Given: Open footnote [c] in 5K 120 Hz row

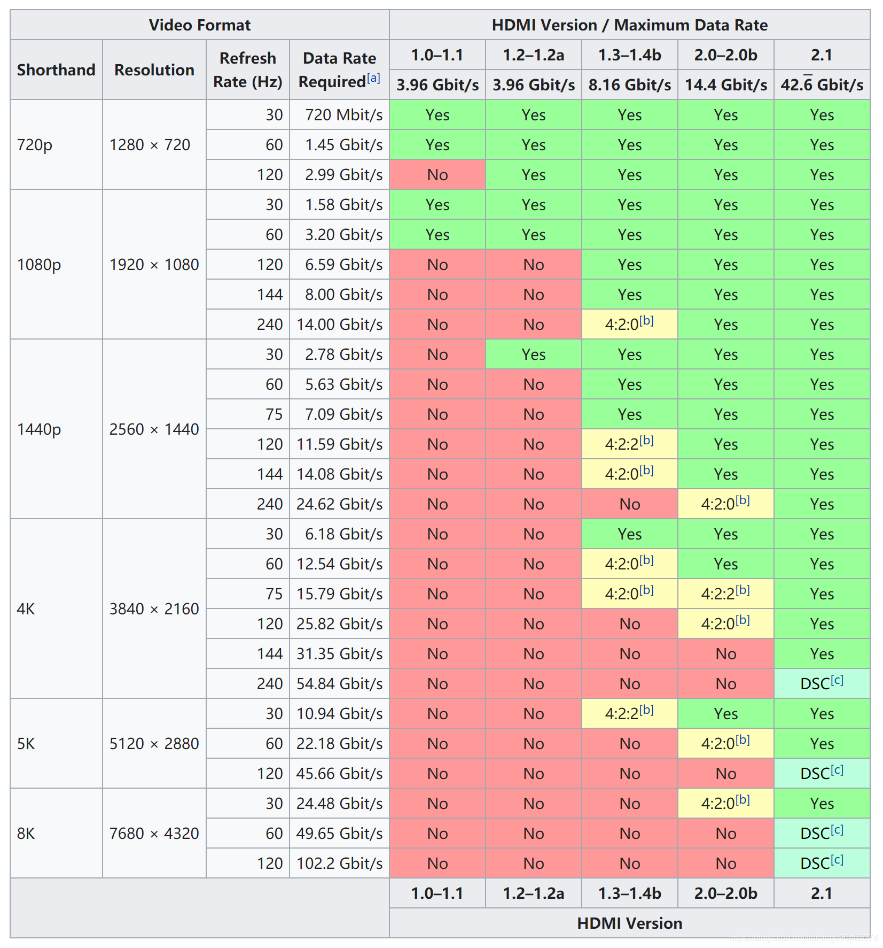Looking at the screenshot, I should (837, 770).
